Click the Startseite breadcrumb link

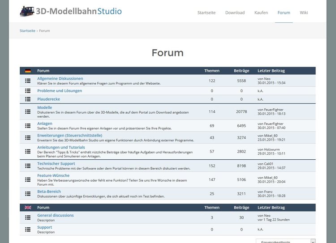(x=27, y=31)
